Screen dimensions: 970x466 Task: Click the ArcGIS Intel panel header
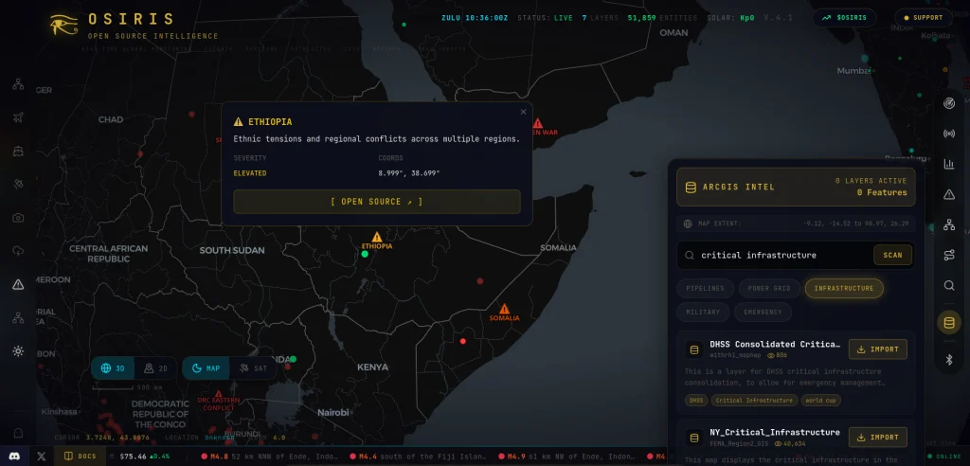pyautogui.click(x=796, y=187)
